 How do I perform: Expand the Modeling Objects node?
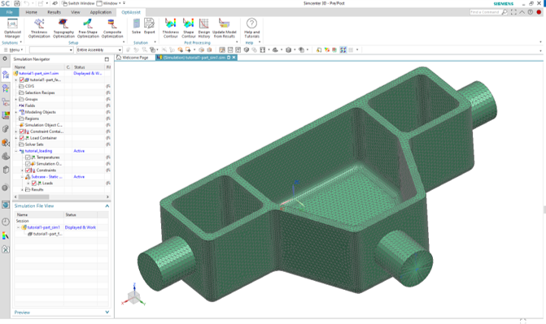pyautogui.click(x=15, y=112)
